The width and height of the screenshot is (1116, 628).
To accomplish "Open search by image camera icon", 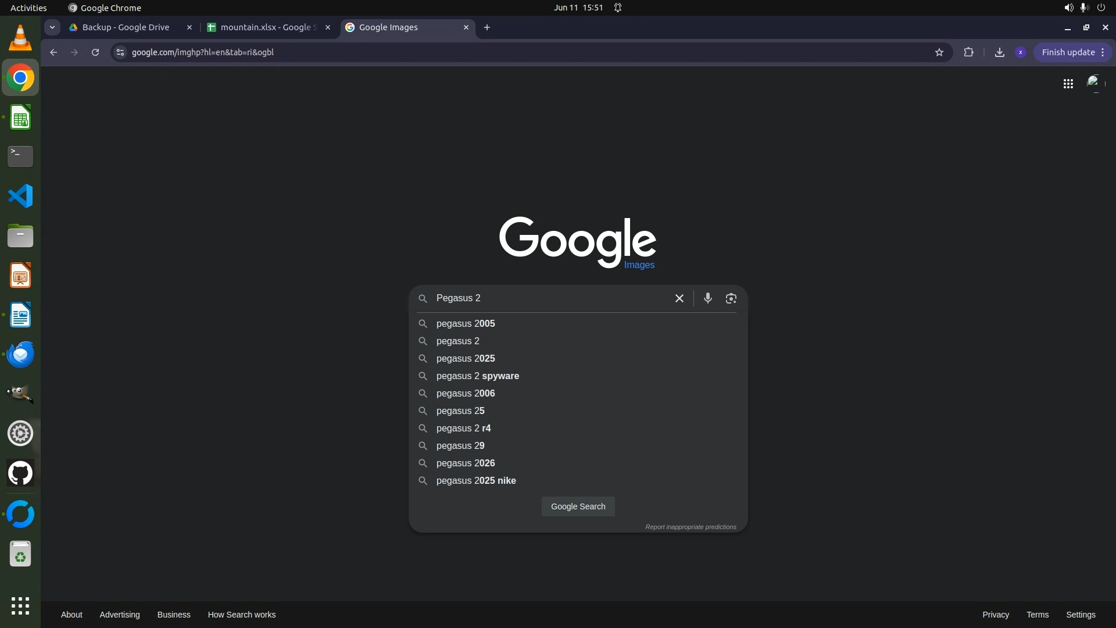I will click(x=731, y=298).
